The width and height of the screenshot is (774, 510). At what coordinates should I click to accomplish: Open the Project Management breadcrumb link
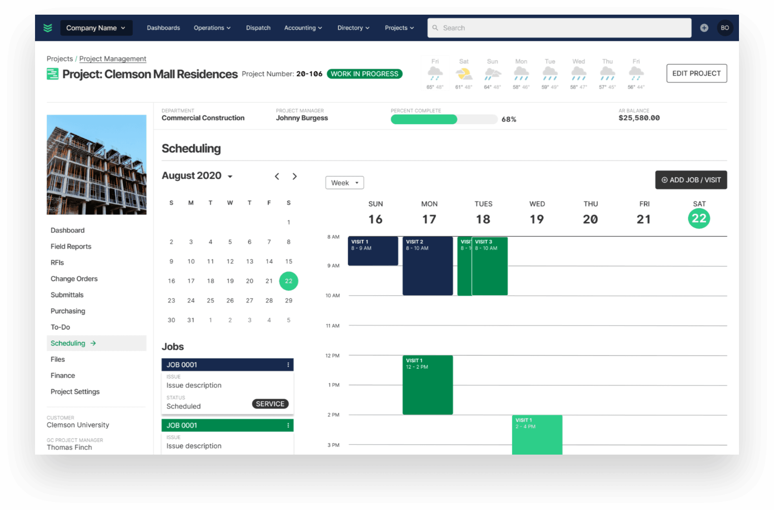tap(113, 59)
